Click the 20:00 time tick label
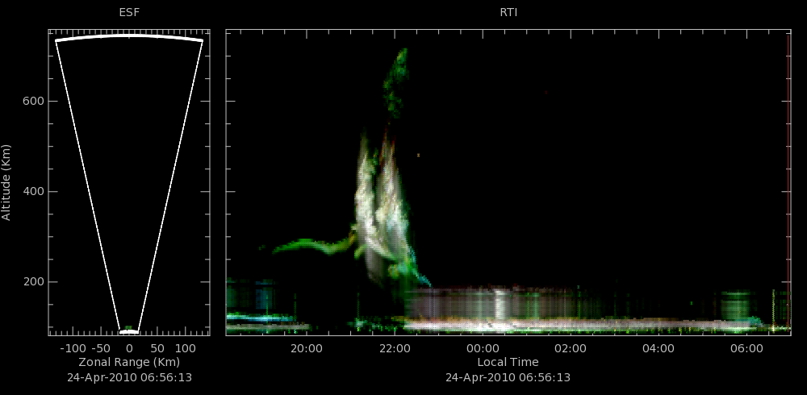807x395 pixels. [x=307, y=349]
